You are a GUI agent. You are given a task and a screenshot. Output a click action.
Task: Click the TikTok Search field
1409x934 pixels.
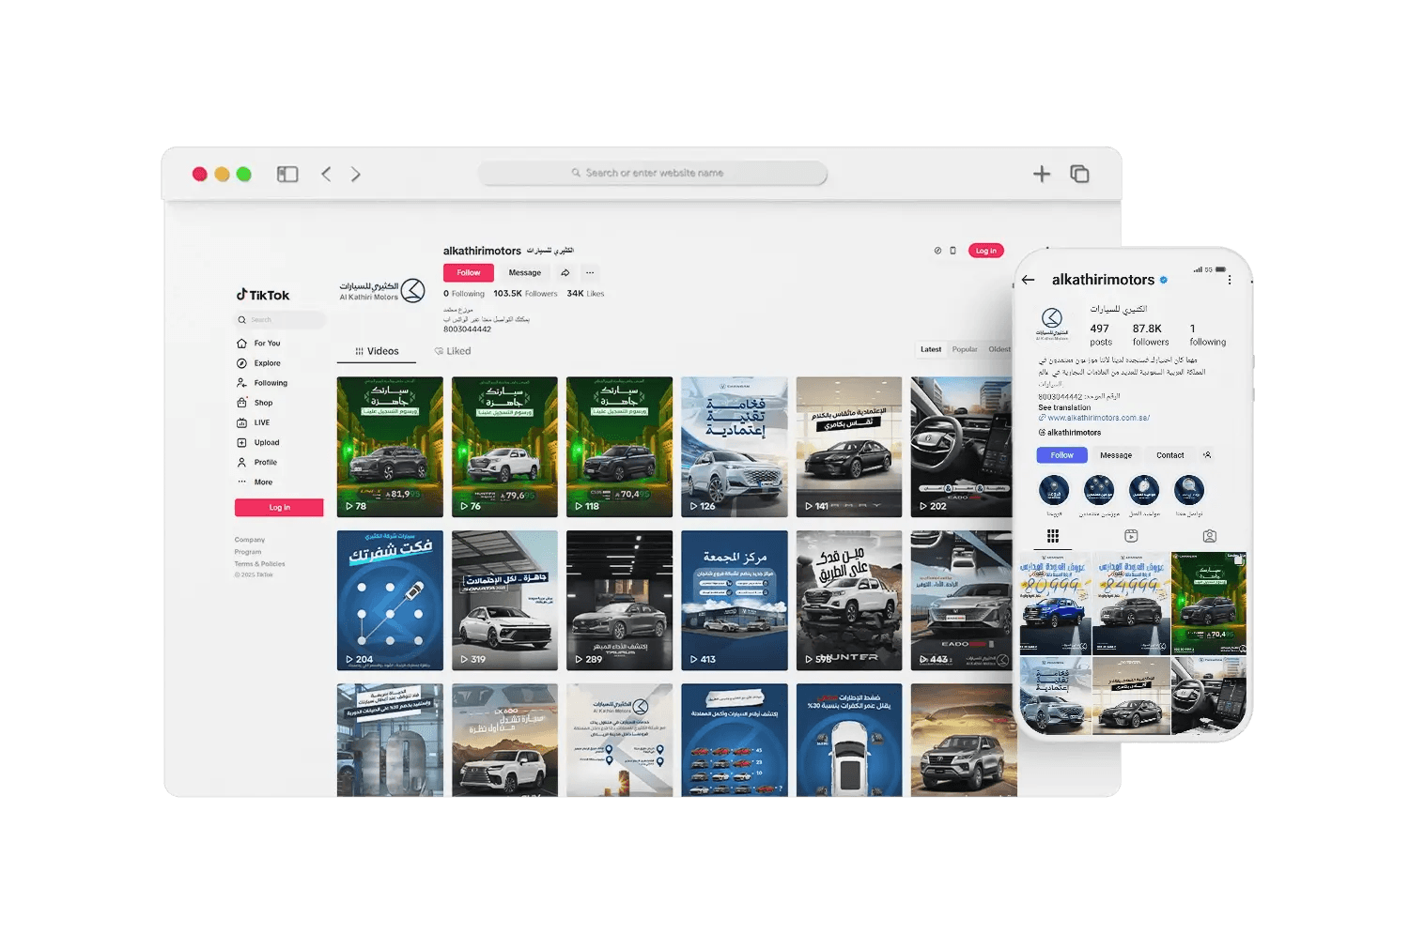(280, 320)
